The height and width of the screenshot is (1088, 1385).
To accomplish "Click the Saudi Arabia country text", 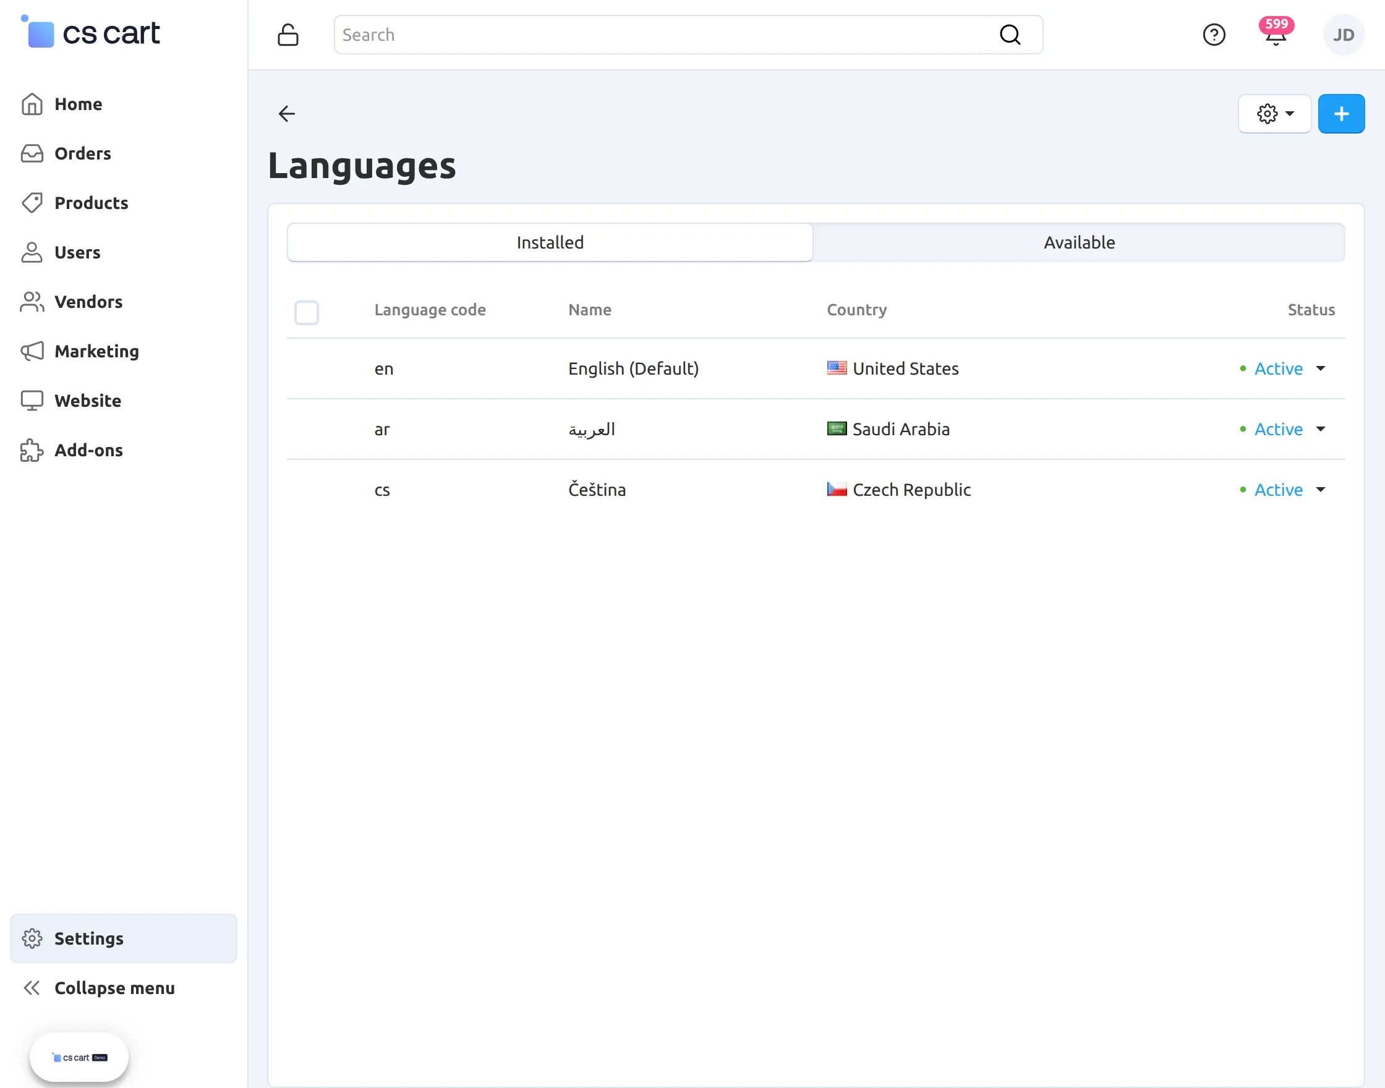I will pyautogui.click(x=901, y=428).
